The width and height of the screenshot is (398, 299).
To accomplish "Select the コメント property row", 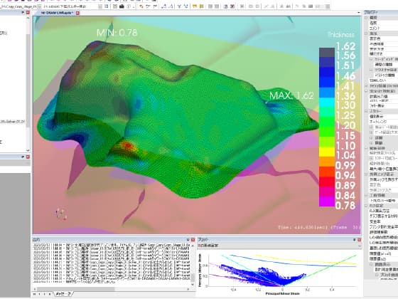I will (383, 28).
